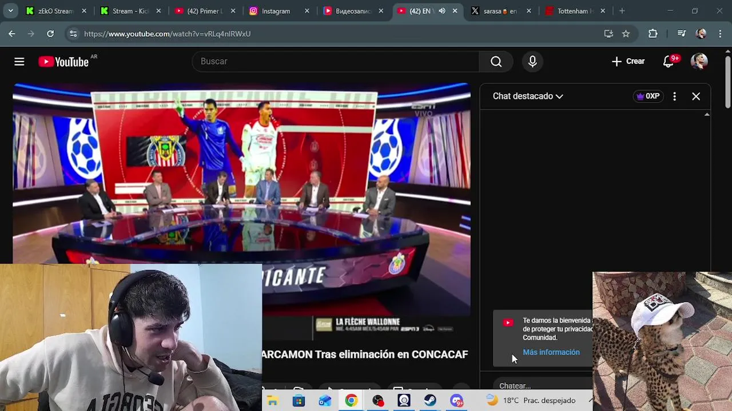Close the Instagram tab

pos(307,11)
